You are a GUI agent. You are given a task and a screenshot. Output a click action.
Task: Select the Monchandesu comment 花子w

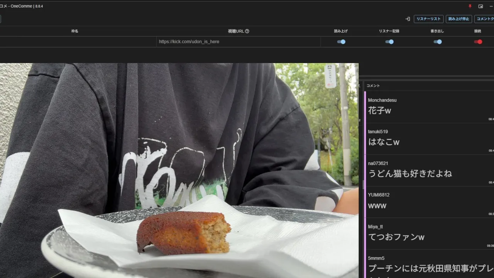point(429,107)
